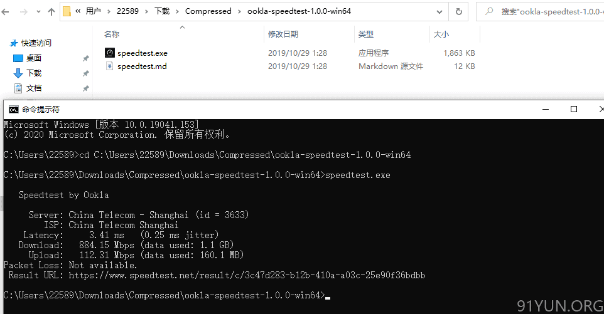Expand the address bar history dropdown
Image resolution: width=604 pixels, height=314 pixels.
(x=439, y=11)
